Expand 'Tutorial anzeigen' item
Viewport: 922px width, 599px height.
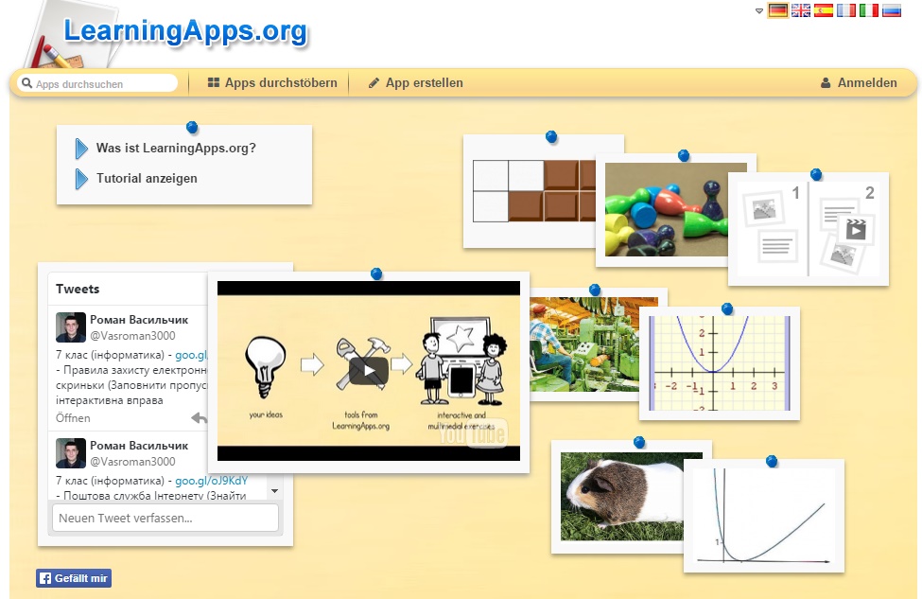(x=147, y=178)
